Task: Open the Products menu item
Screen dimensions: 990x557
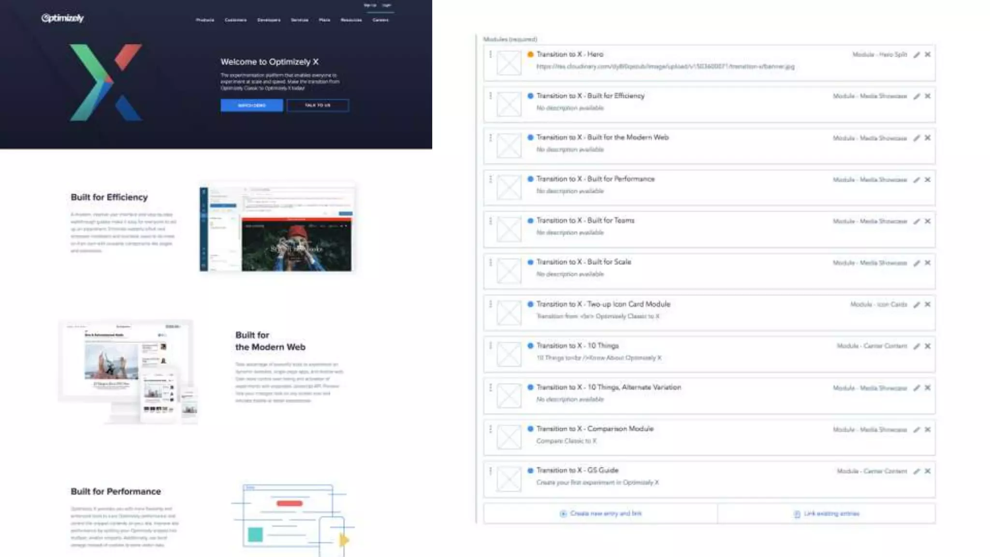Action: click(205, 20)
